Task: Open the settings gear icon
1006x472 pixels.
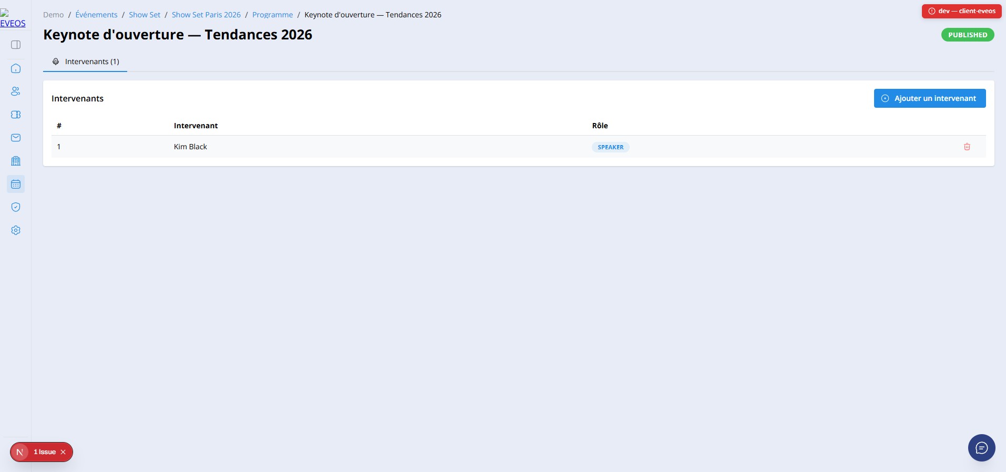Action: point(16,230)
